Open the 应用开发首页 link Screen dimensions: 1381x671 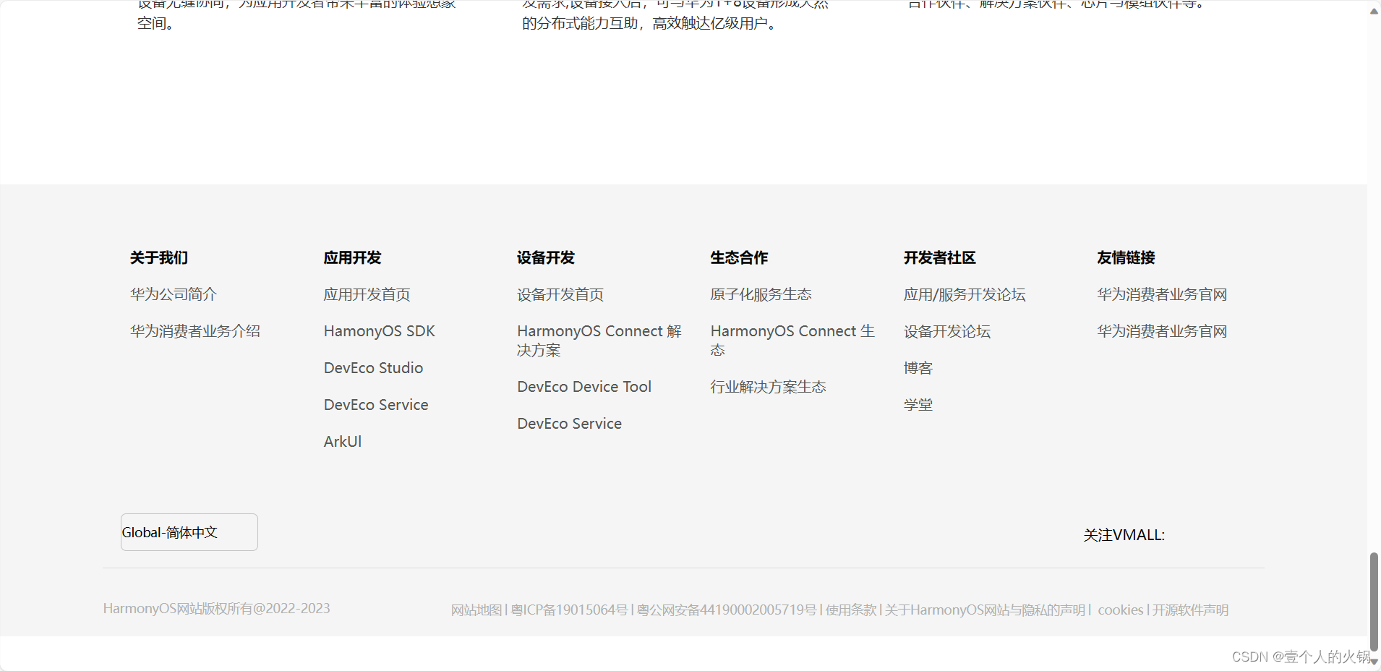click(x=367, y=294)
